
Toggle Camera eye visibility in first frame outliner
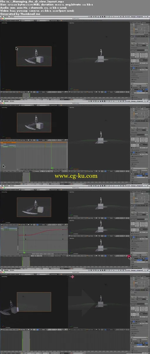144,29
